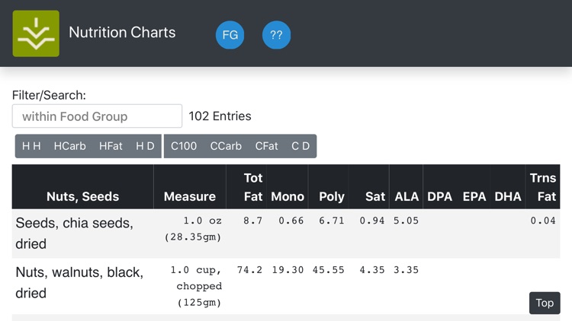
Task: Select the CFat view button
Action: 266,146
